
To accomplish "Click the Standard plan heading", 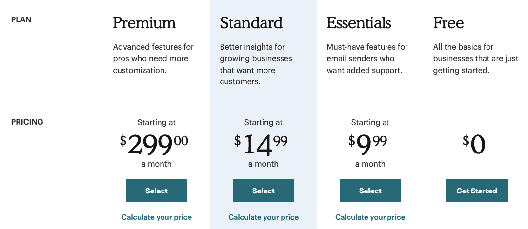I will coord(251,23).
